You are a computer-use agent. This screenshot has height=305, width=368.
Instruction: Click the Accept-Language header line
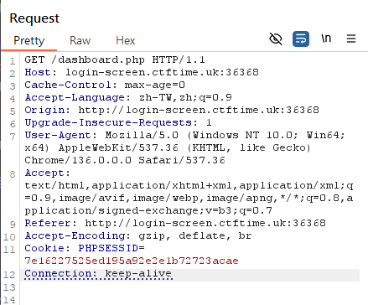click(128, 97)
